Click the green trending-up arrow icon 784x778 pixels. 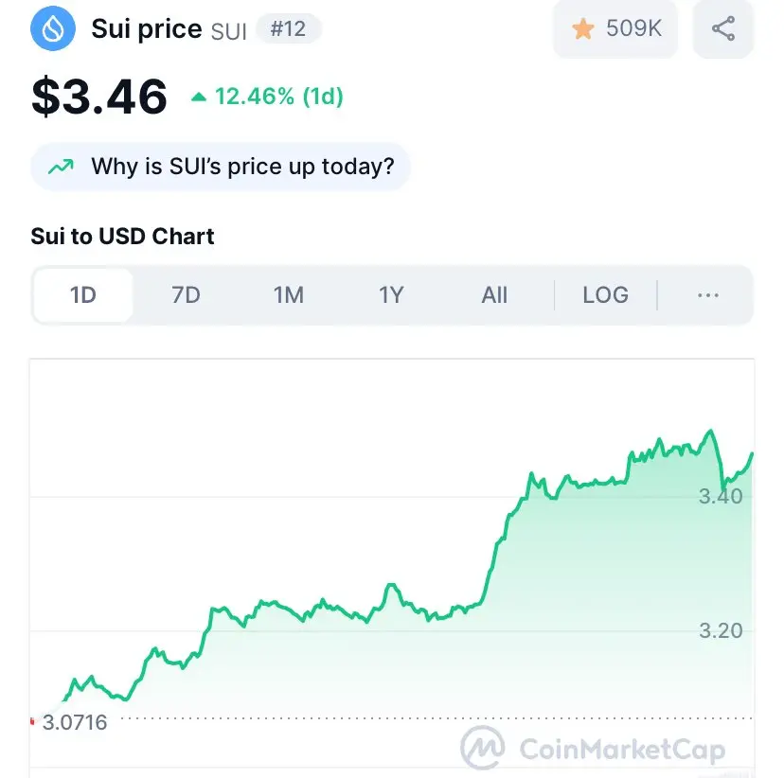61,167
